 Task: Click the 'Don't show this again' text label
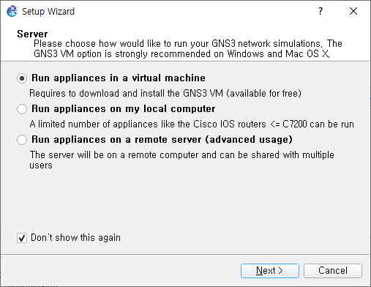75,237
